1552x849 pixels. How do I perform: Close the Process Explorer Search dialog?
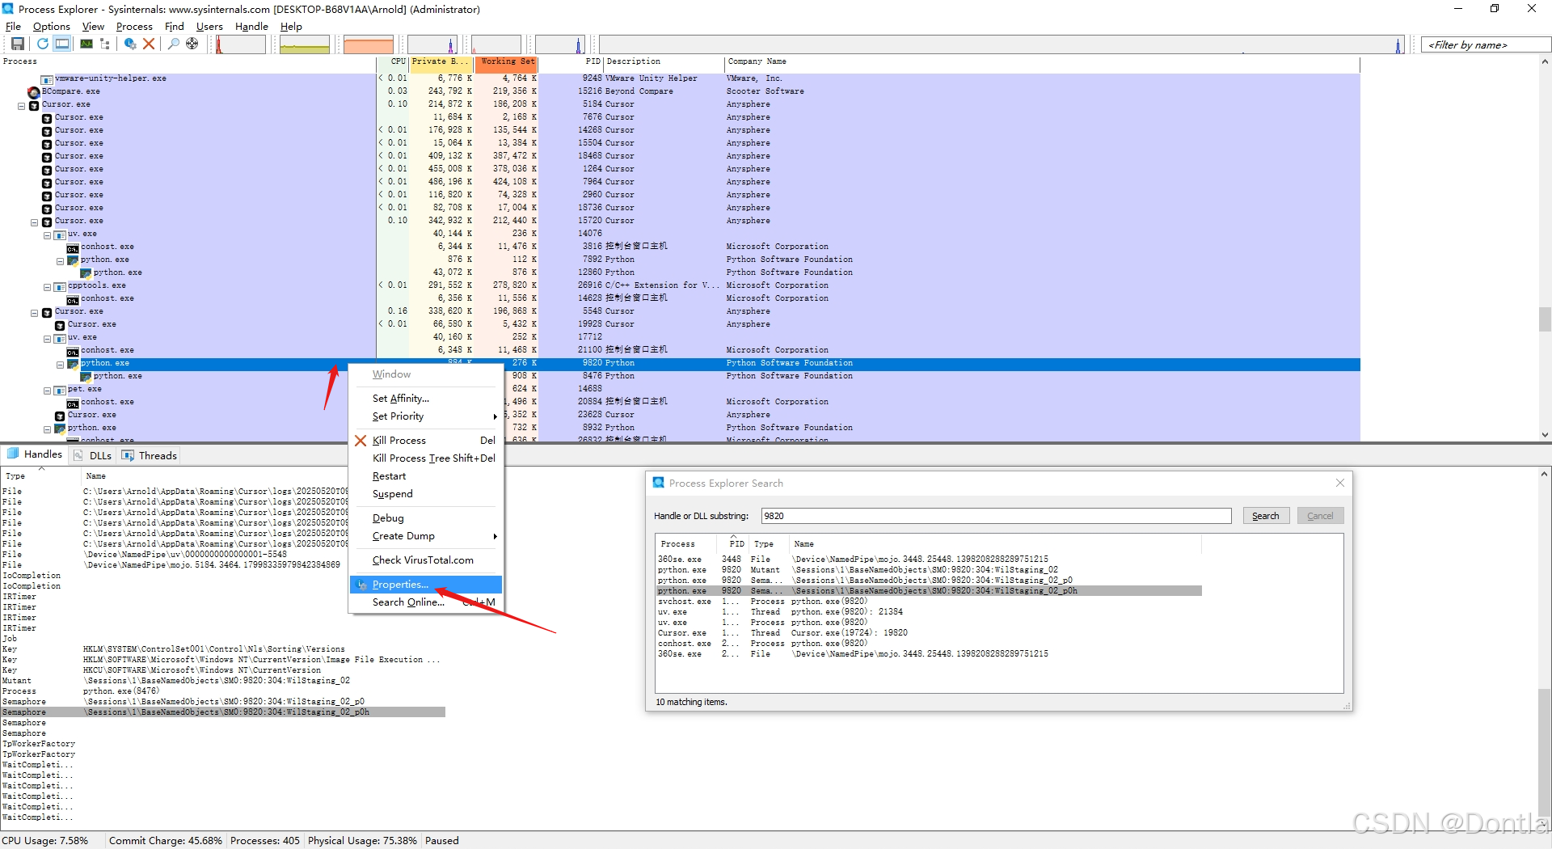click(x=1339, y=483)
